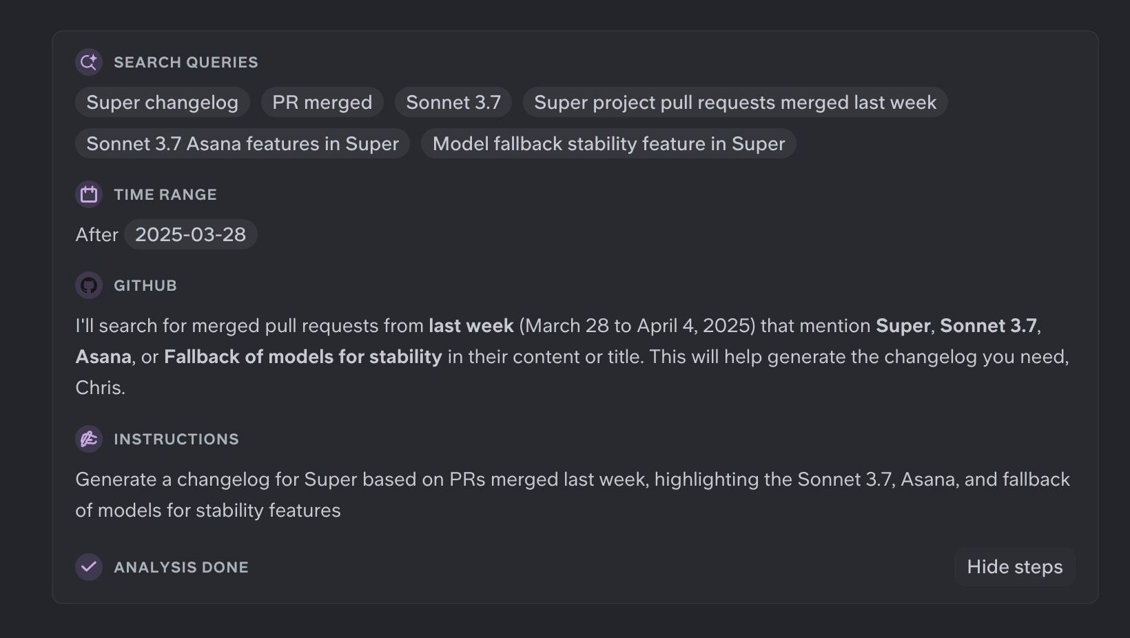Collapse steps with Hide steps button
Viewport: 1130px width, 638px height.
tap(1014, 567)
